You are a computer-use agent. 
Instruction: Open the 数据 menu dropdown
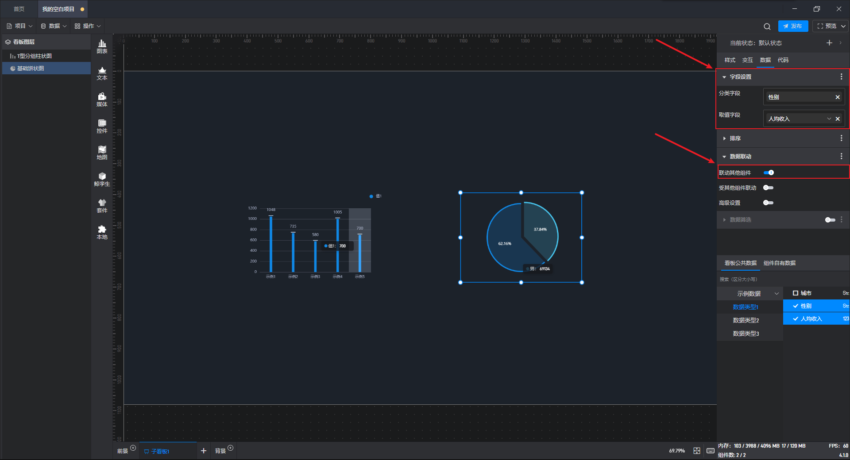(54, 26)
